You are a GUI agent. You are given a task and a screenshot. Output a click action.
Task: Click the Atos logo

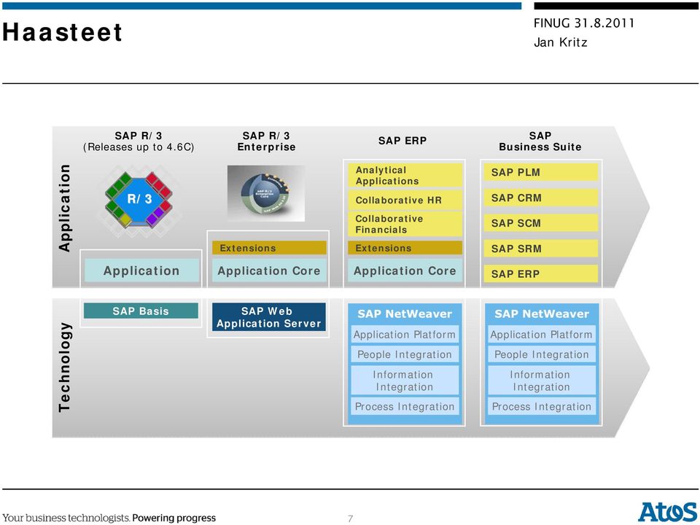click(667, 512)
